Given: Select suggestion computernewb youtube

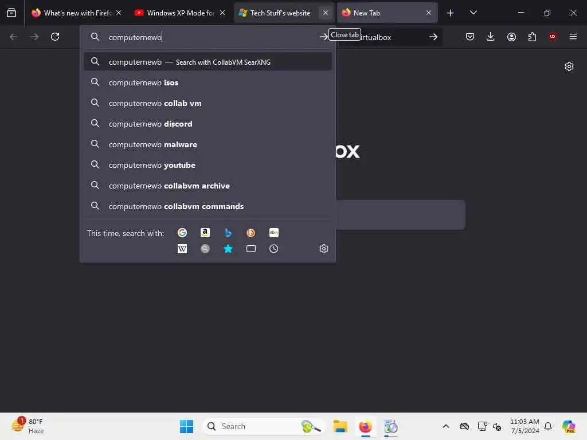Looking at the screenshot, I should [208, 164].
